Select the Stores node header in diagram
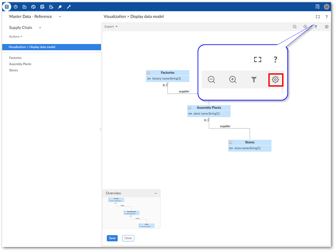 click(x=250, y=143)
